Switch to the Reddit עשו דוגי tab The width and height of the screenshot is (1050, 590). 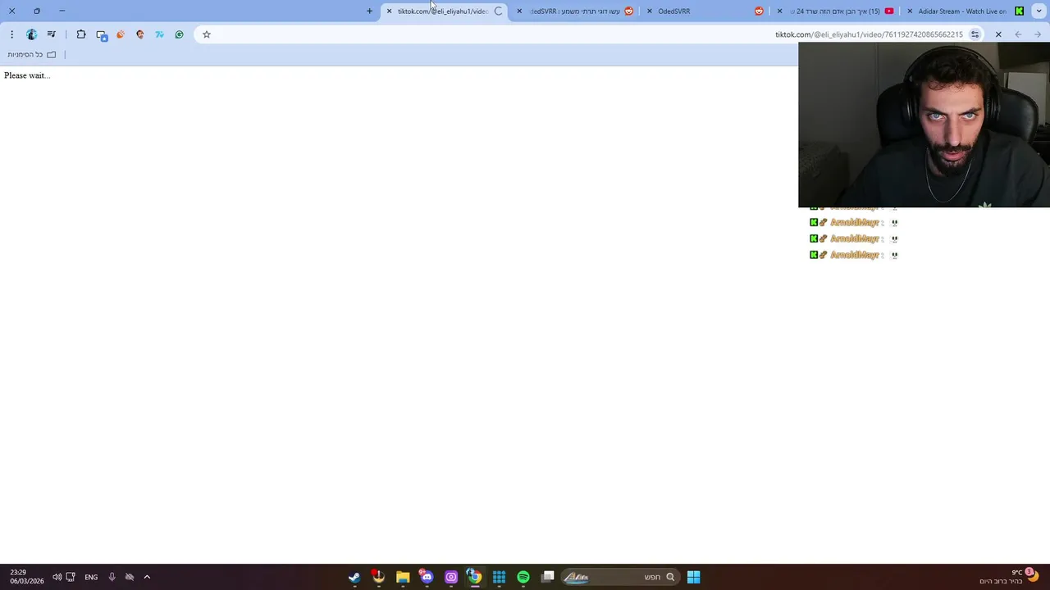(577, 11)
